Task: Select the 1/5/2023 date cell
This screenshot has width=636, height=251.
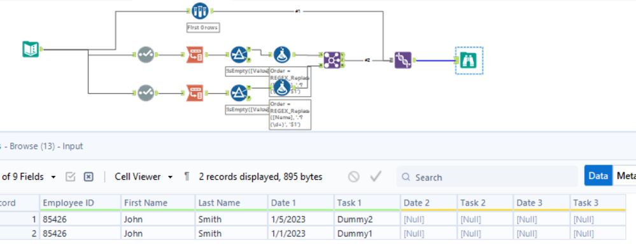Action: [x=301, y=219]
